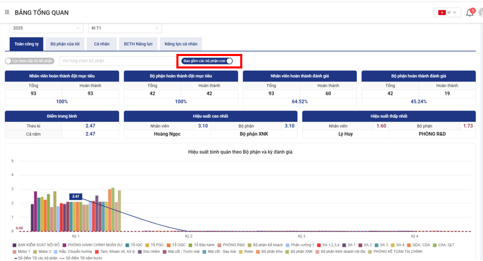Toggle Lọc theo cấp độ Bộ phận switch
The width and height of the screenshot is (483, 261).
click(8, 61)
